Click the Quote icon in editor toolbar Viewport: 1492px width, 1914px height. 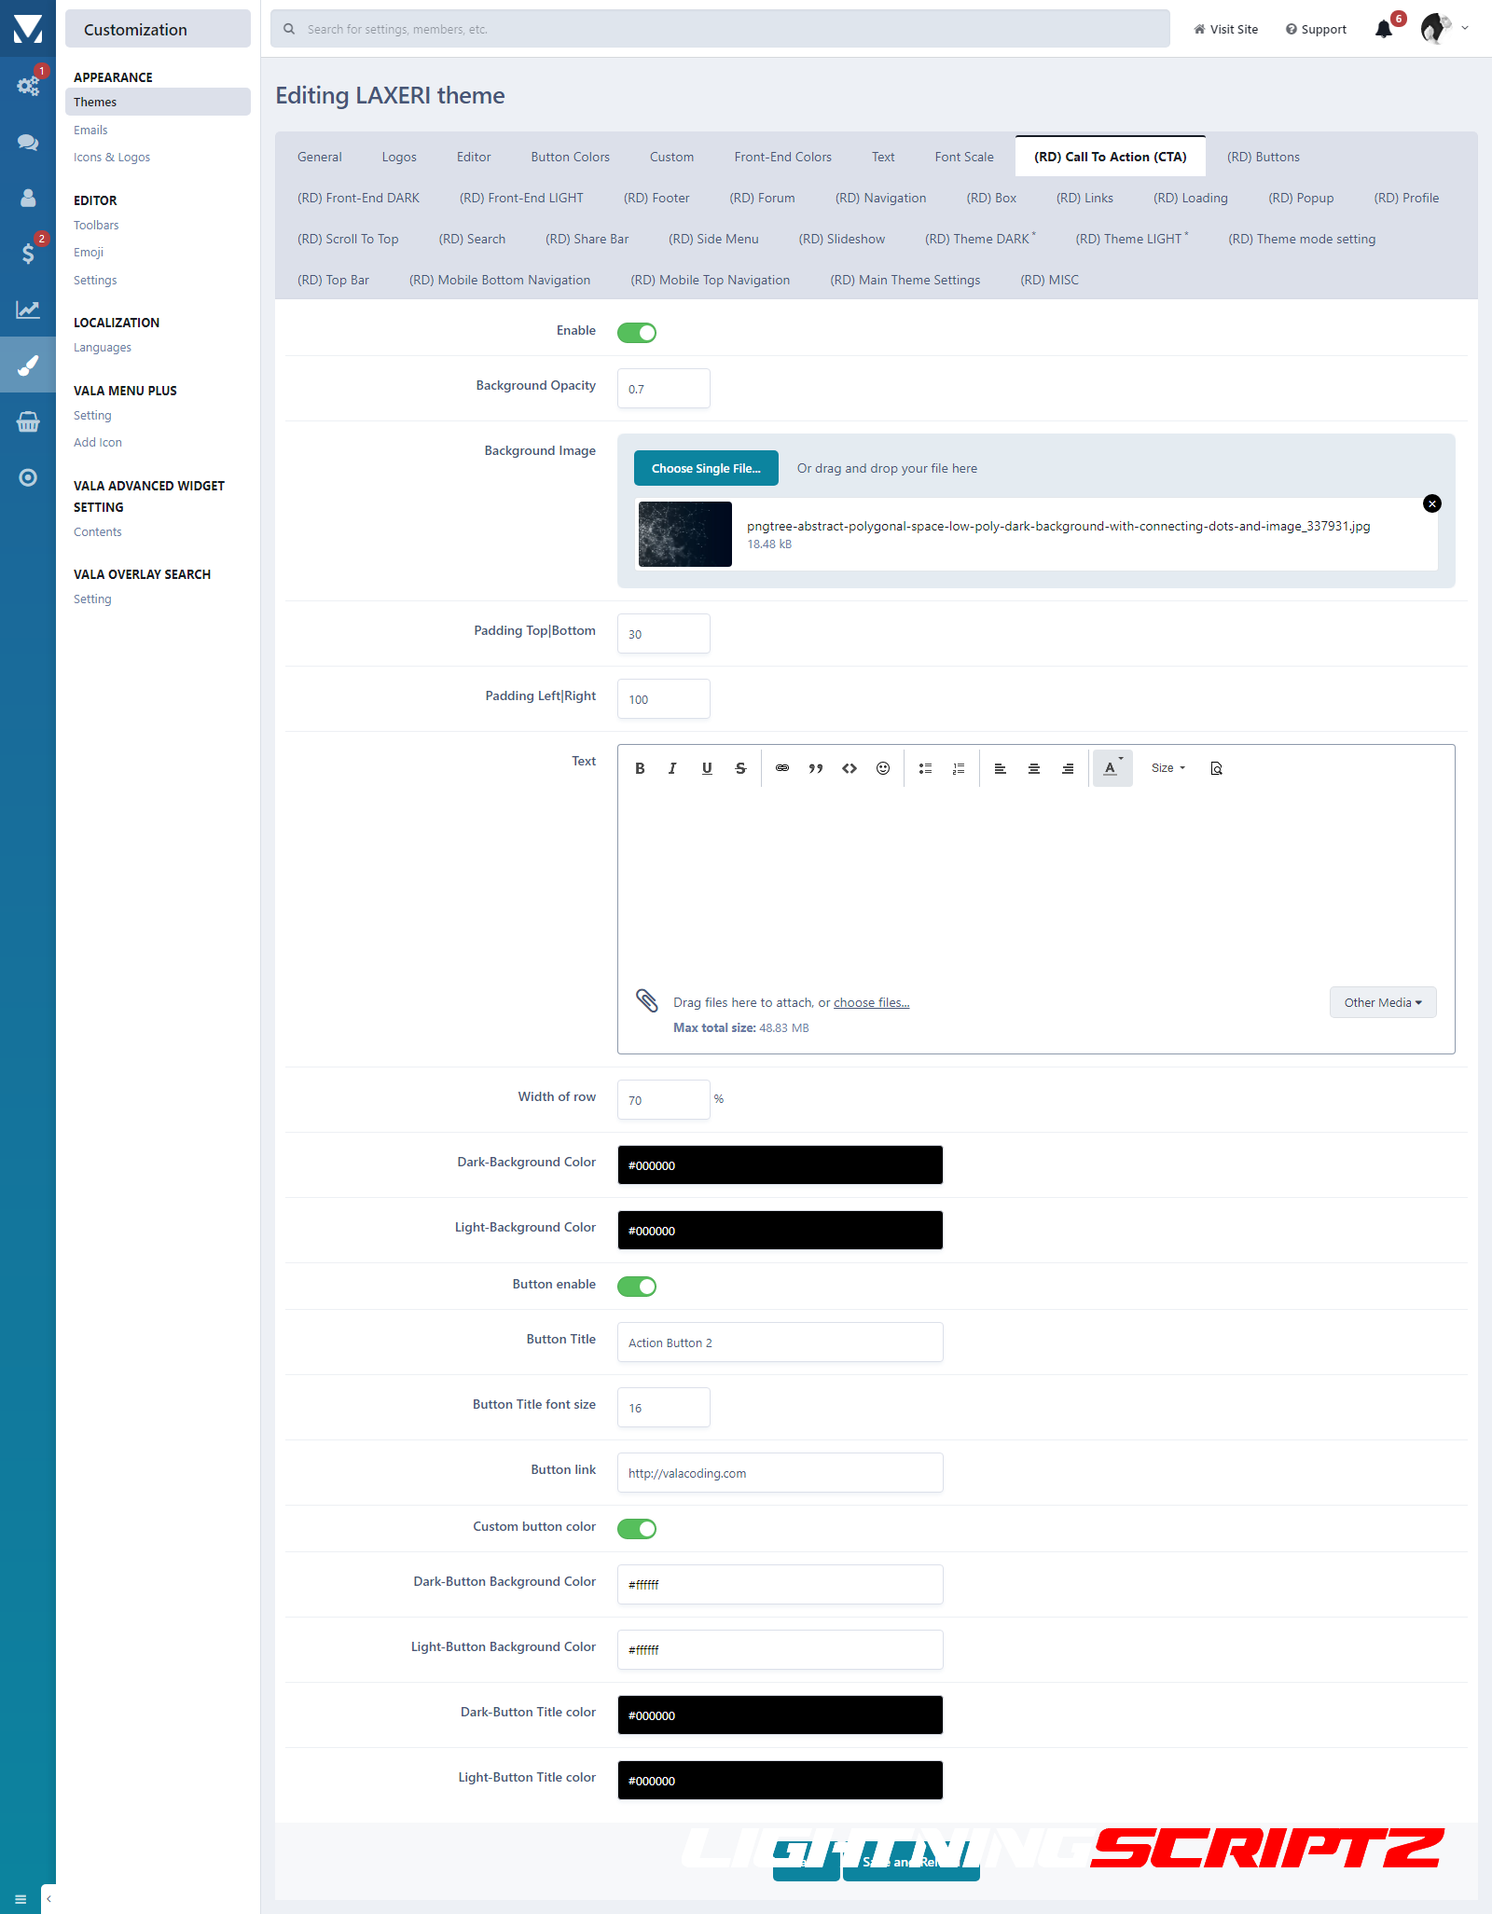click(x=816, y=768)
